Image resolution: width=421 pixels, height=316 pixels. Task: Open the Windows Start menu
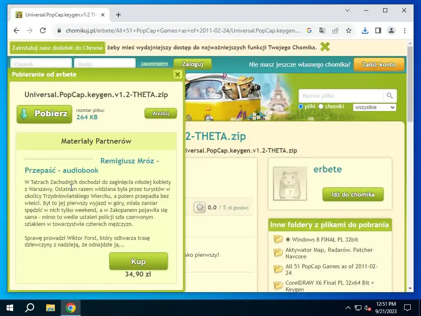point(10,308)
